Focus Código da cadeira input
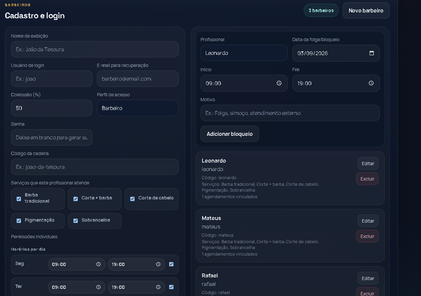This screenshot has height=296, width=421. 95,167
